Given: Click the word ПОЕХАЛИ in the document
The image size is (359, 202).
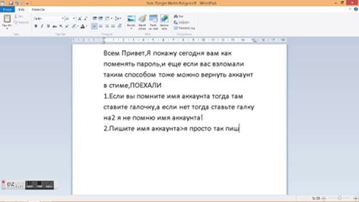Looking at the screenshot, I should tap(146, 85).
